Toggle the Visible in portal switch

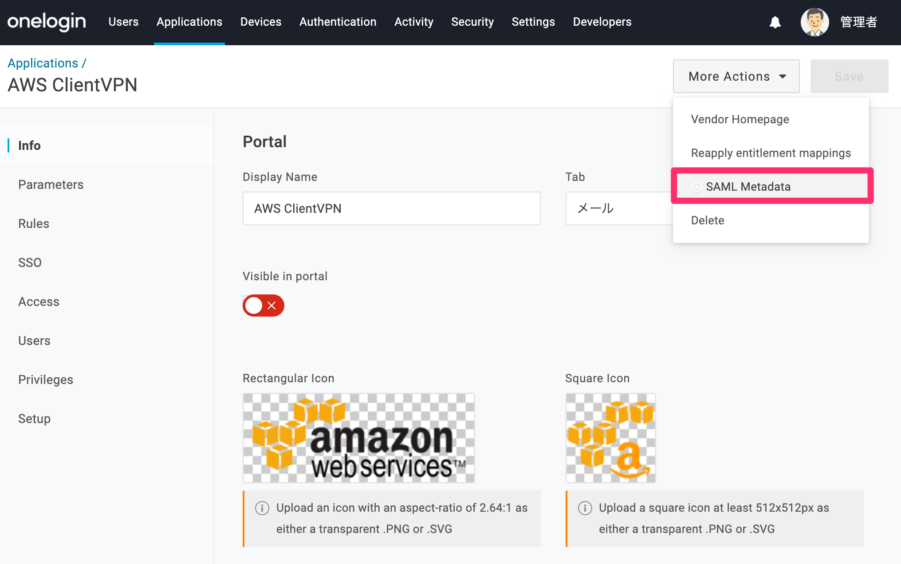(x=264, y=305)
